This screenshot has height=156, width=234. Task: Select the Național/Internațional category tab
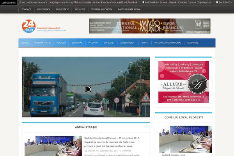coord(168,43)
